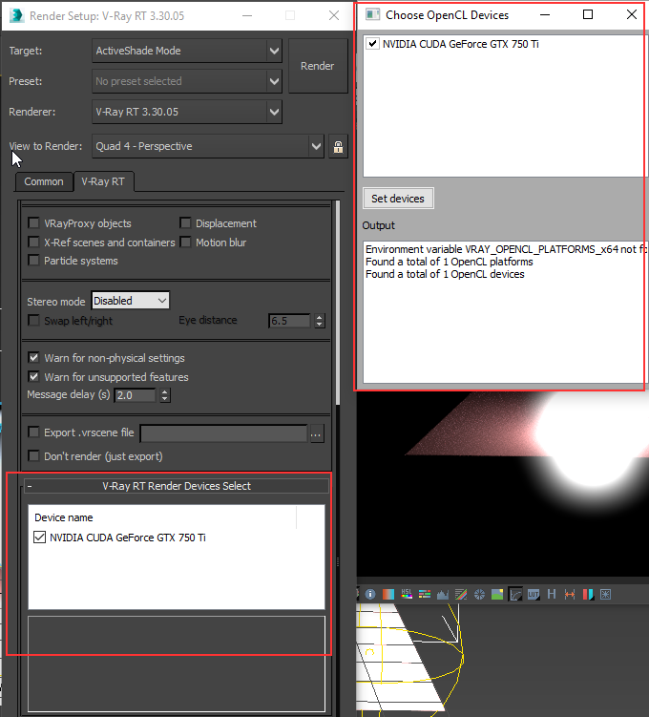
Task: Click 'Found a total of 1 OpenCL platforms' line
Action: 450,262
